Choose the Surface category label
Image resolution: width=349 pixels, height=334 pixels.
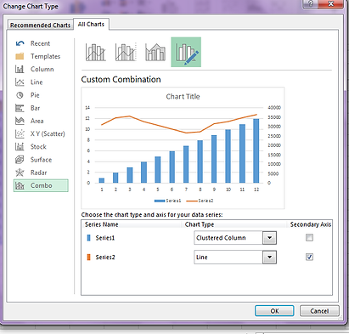(x=42, y=160)
